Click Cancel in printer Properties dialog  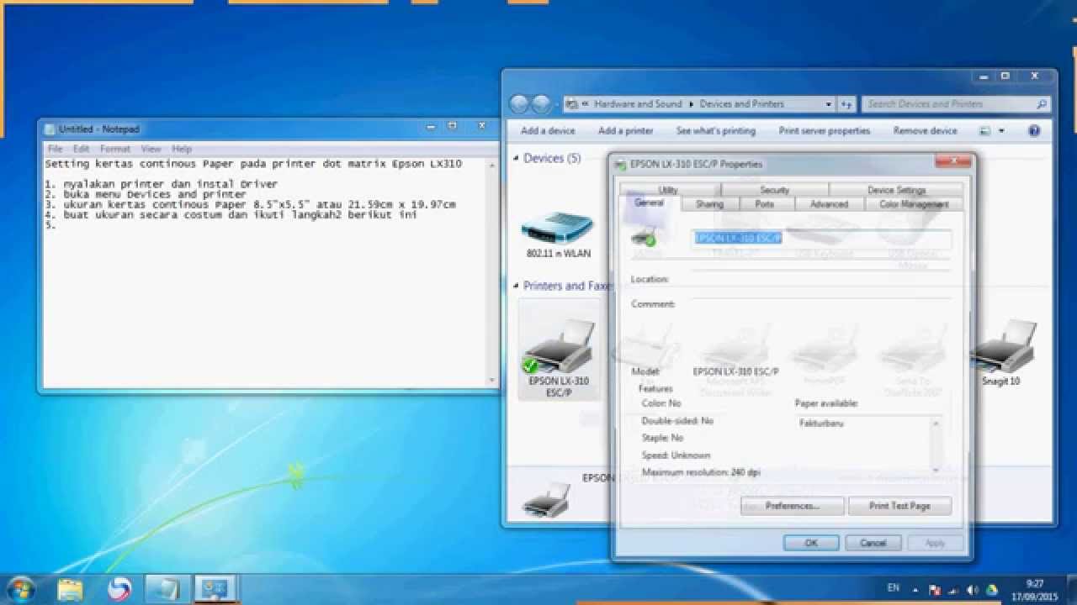point(873,543)
